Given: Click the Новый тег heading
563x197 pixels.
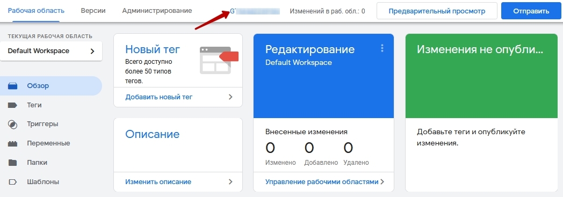Looking at the screenshot, I should pyautogui.click(x=153, y=49).
